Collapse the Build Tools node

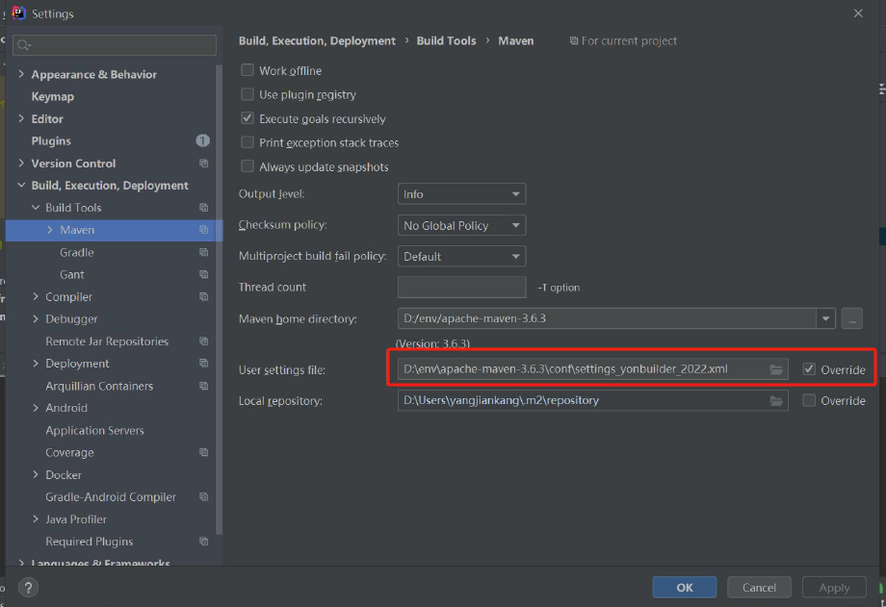36,208
